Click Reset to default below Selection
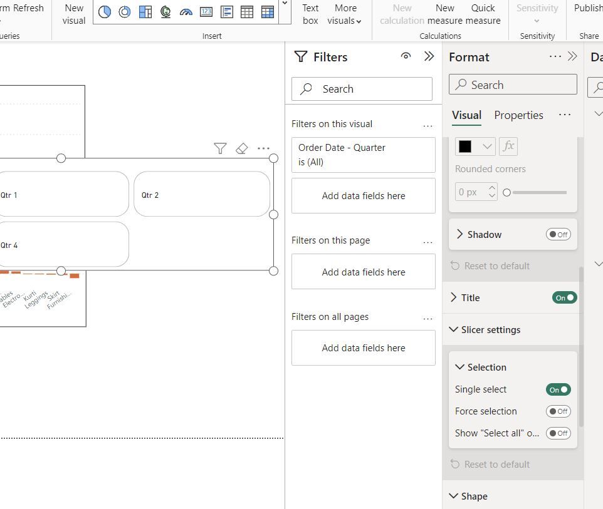603x509 pixels. [490, 465]
